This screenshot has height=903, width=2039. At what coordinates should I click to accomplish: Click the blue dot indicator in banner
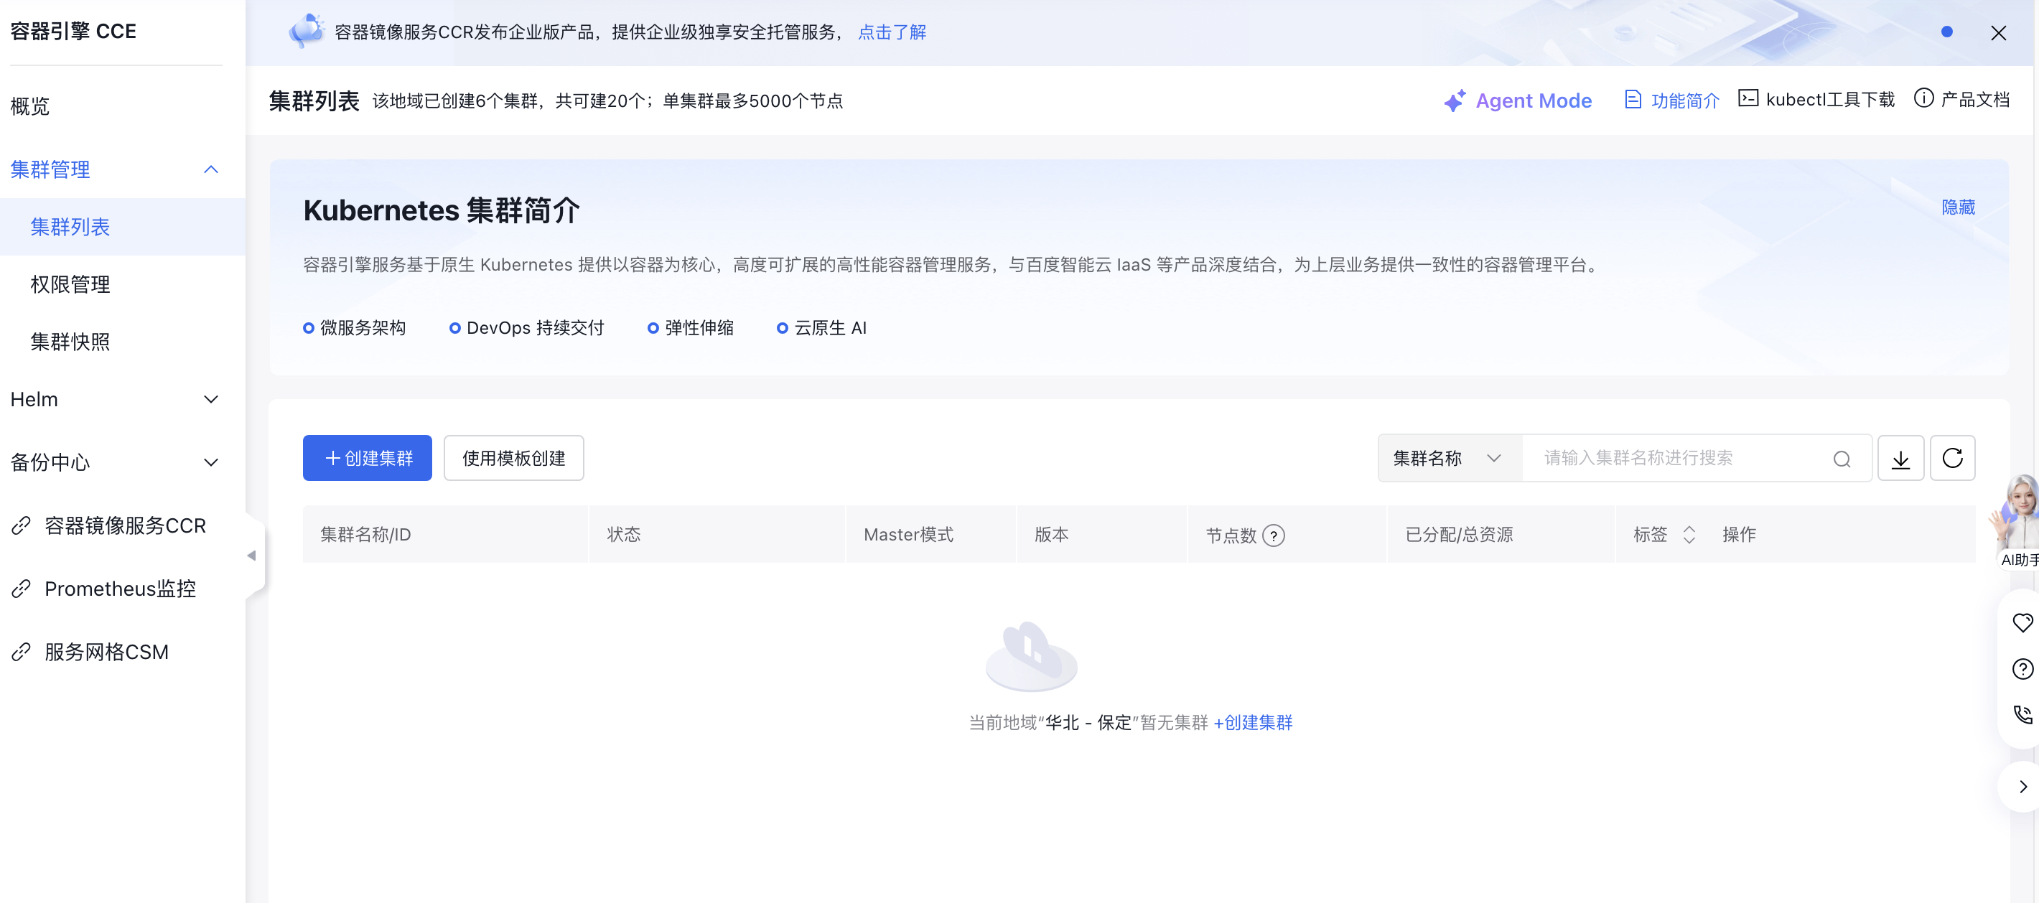click(x=1946, y=32)
